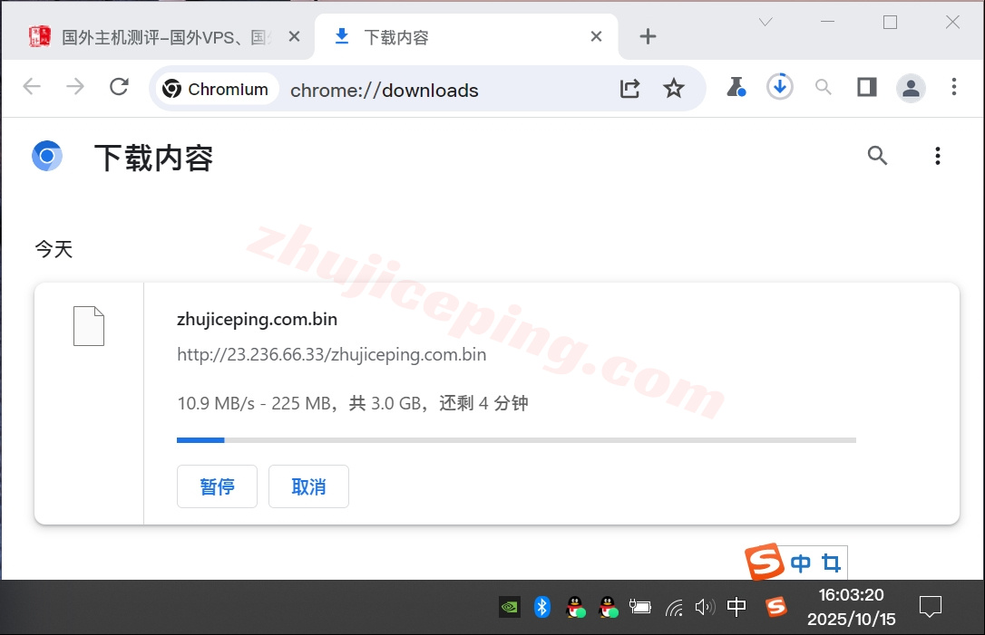The image size is (985, 635).
Task: Open the browser side panel icon
Action: click(x=866, y=87)
